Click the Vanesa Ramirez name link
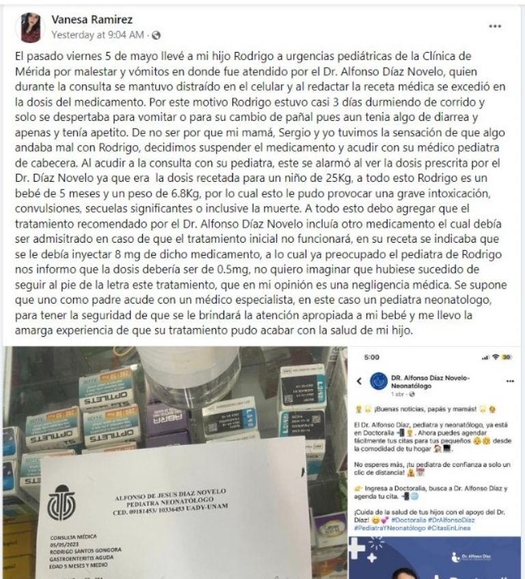 [x=92, y=19]
